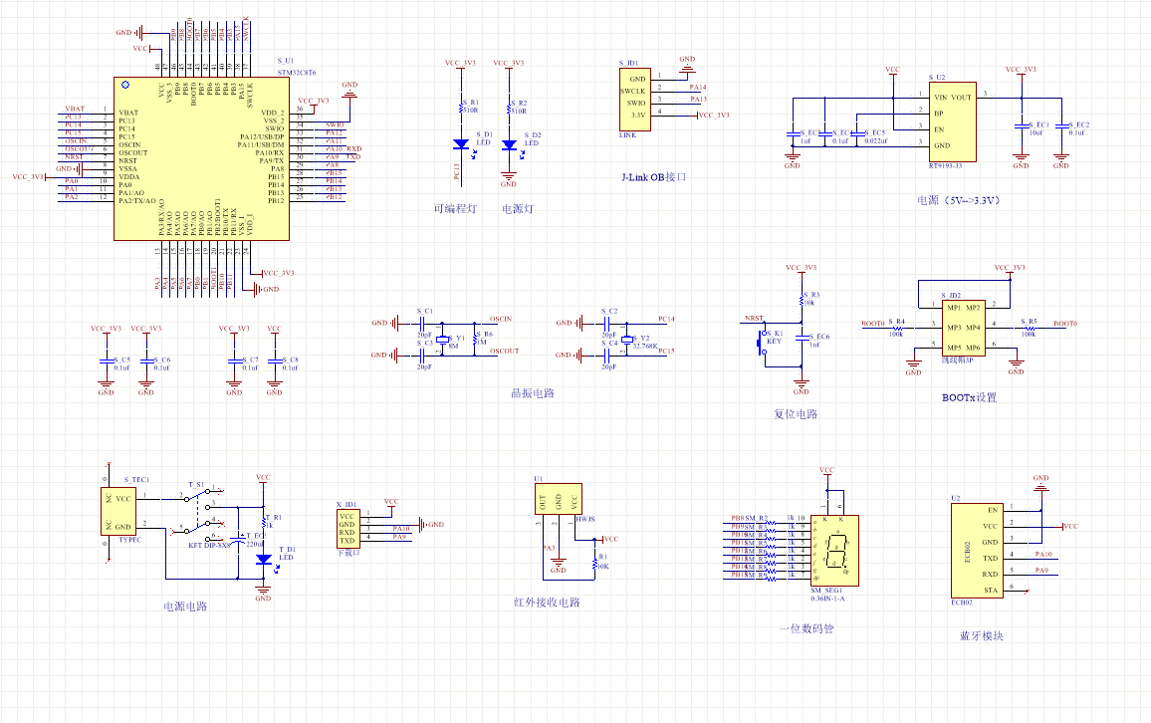Click the 'J-Link OB接口' label text
The image size is (1151, 723).
coord(654,177)
